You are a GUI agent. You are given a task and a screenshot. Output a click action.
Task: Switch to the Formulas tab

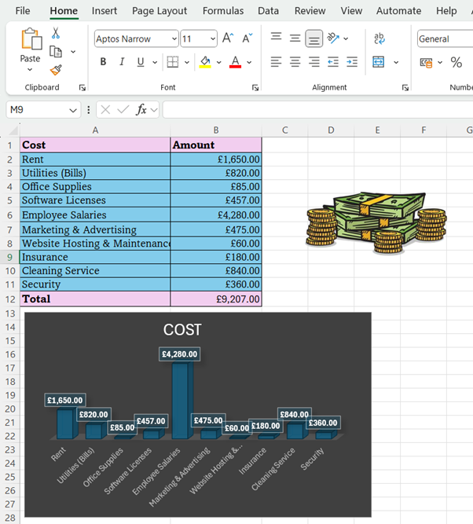[x=223, y=11]
